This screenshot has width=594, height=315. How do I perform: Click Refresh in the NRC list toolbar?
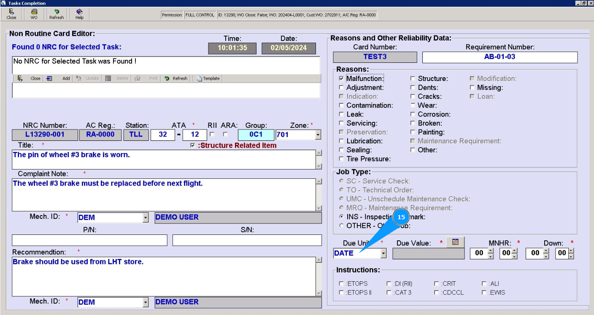pos(176,78)
